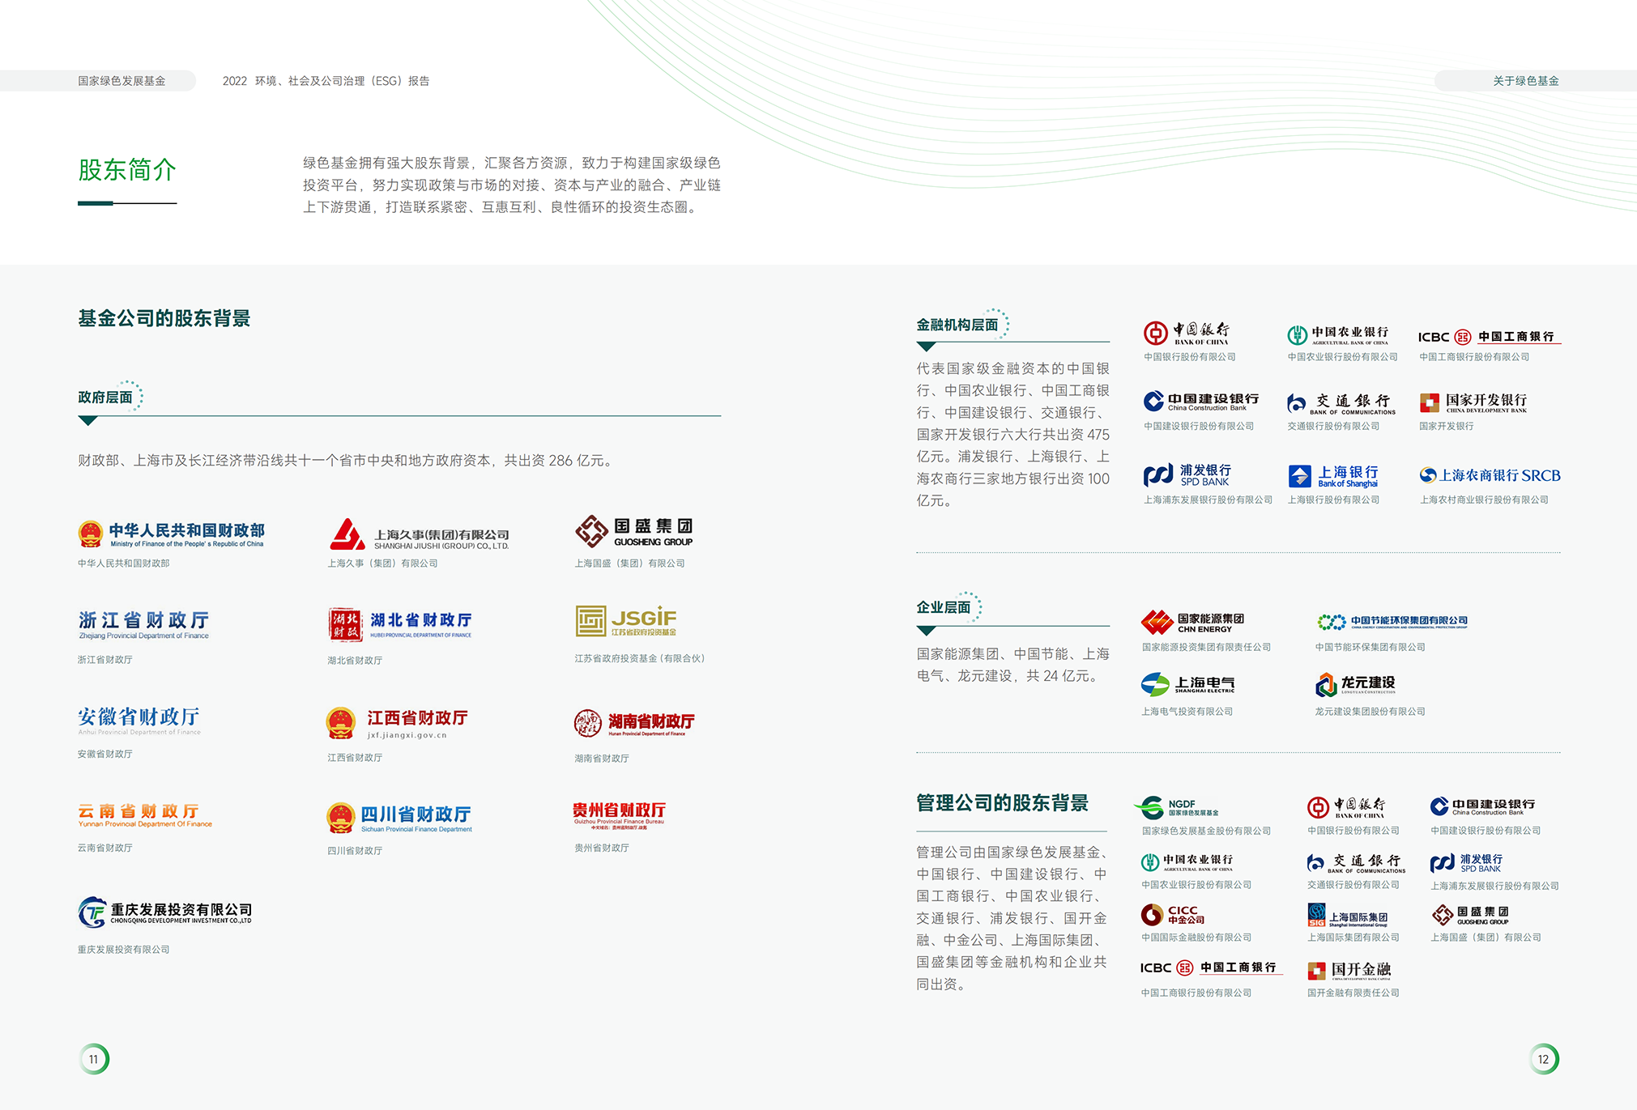1637x1110 pixels.
Task: Click the Bank of Shanghai logo
Action: point(1333,476)
